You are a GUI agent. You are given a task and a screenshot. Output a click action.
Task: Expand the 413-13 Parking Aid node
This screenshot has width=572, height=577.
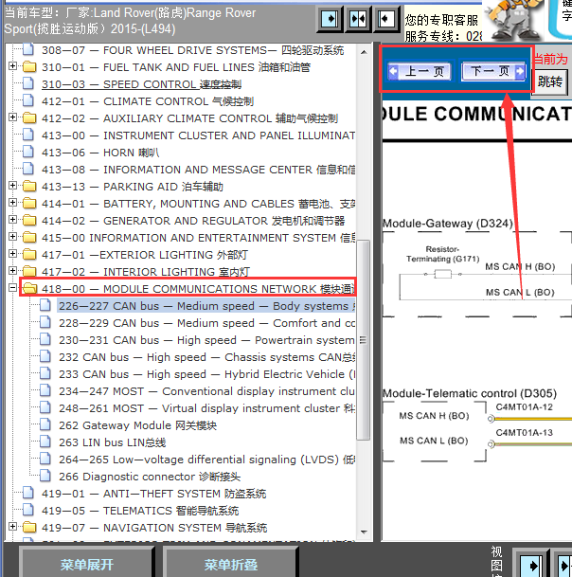pyautogui.click(x=12, y=186)
